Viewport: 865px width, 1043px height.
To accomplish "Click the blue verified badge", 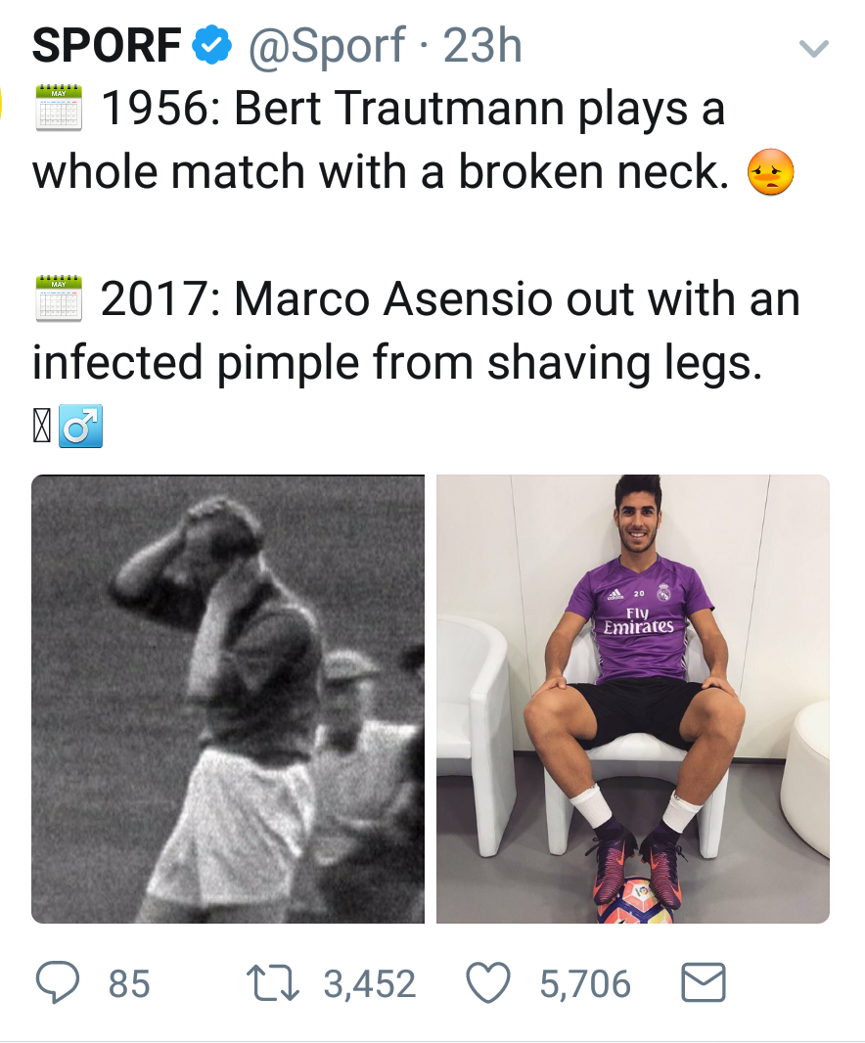I will point(211,45).
